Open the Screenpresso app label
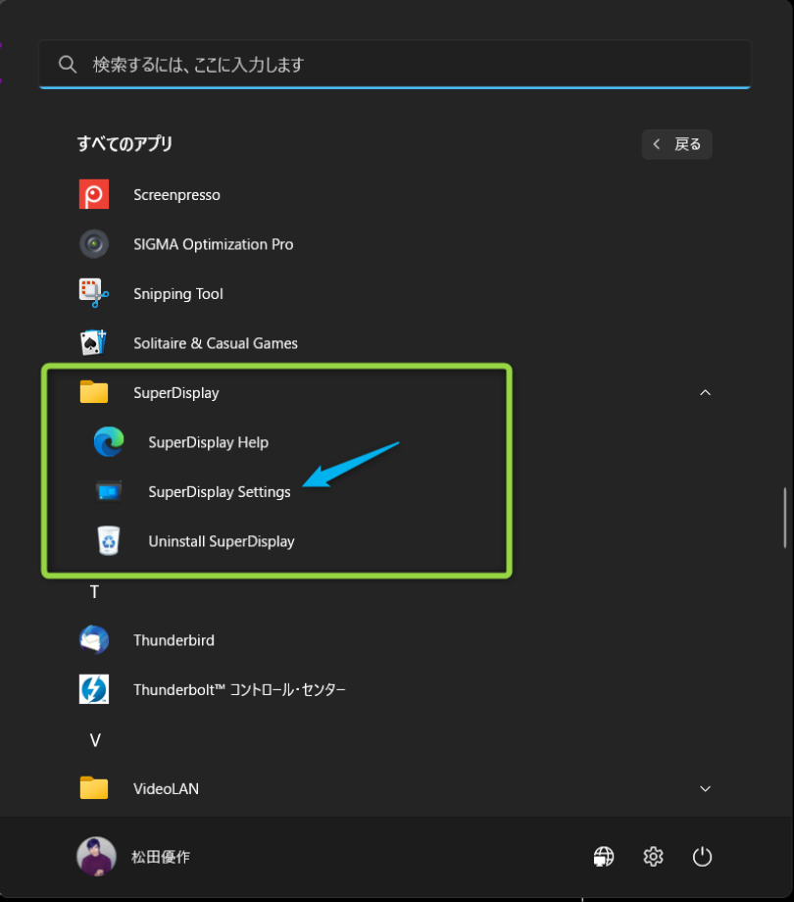The image size is (794, 902). click(x=176, y=195)
